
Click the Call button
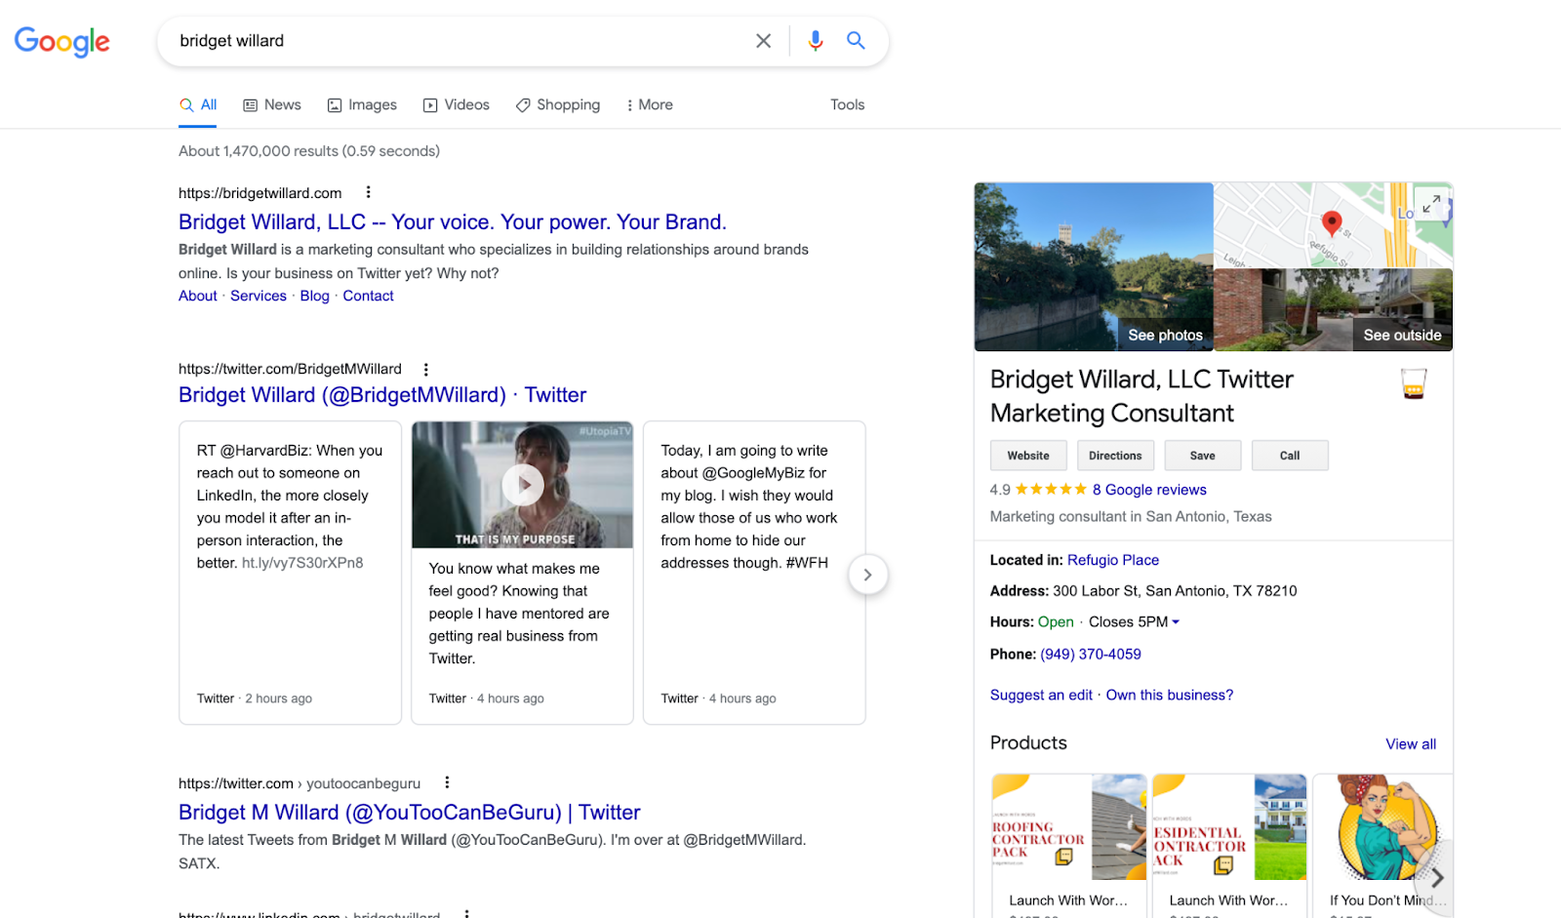[x=1290, y=456]
